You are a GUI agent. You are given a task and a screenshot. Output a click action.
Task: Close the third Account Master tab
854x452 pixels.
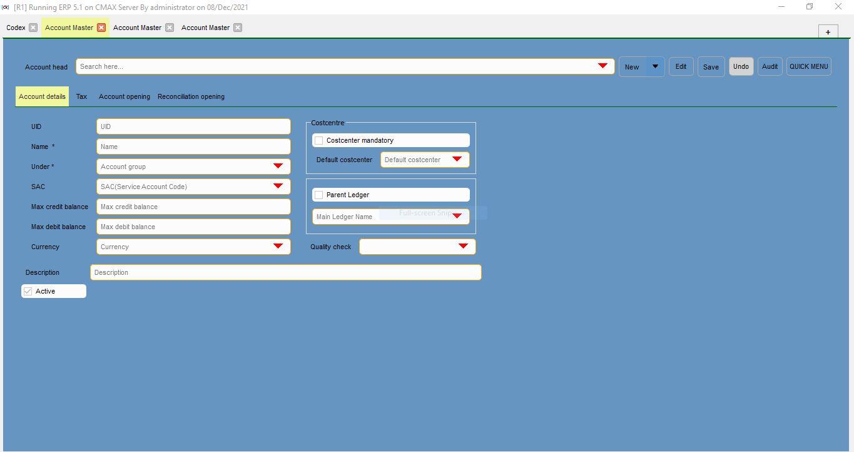point(237,28)
